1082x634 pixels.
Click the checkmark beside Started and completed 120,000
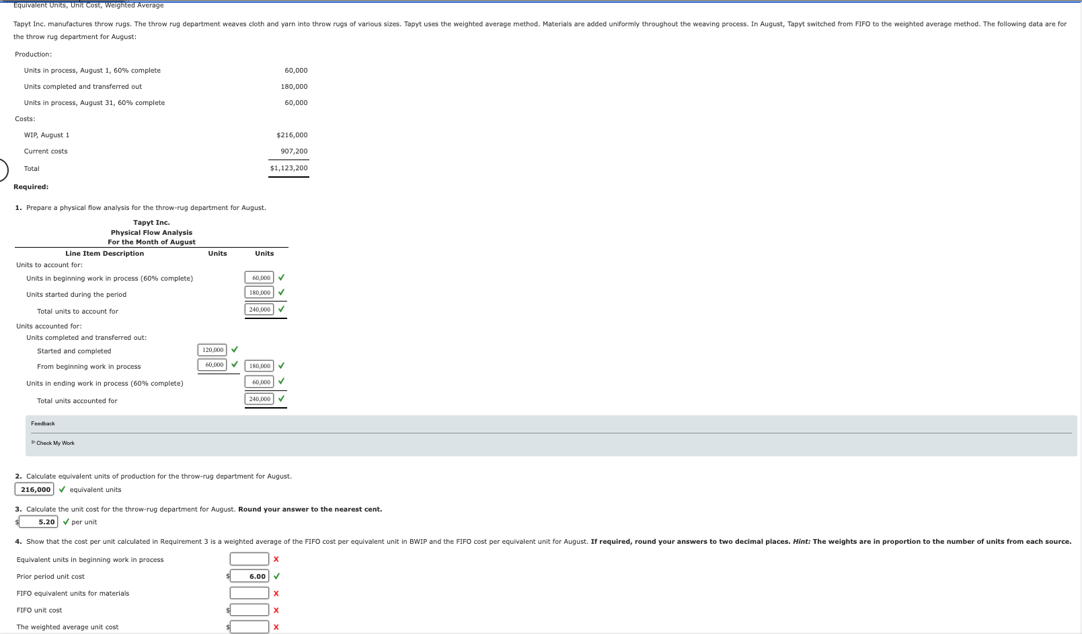235,349
